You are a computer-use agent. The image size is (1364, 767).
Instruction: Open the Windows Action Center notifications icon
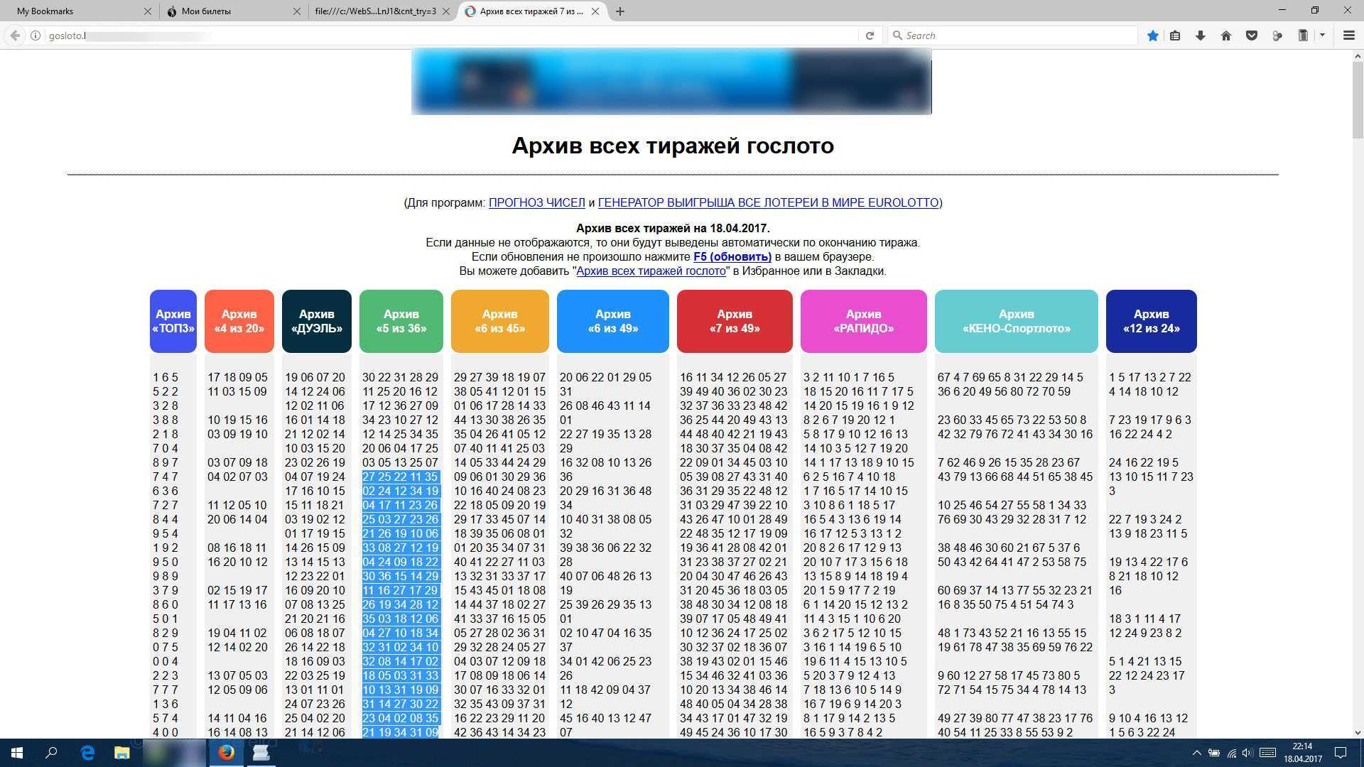pos(1341,753)
